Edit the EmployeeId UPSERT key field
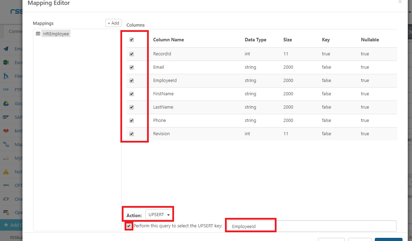Viewport: 412px width, 241px height. pyautogui.click(x=251, y=226)
